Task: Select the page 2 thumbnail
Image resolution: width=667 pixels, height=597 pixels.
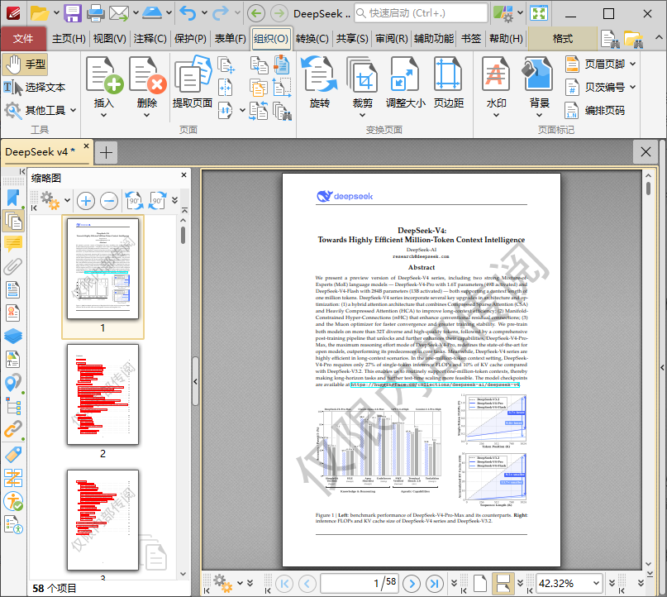Action: click(102, 394)
